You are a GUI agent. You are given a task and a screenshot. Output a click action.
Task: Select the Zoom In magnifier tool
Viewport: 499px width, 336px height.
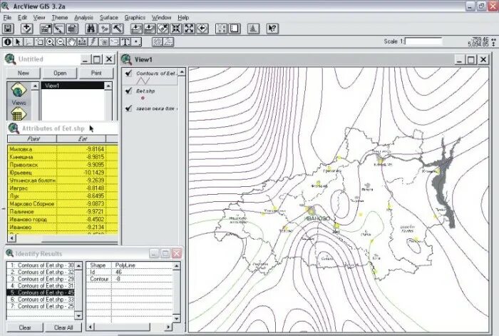coord(51,41)
